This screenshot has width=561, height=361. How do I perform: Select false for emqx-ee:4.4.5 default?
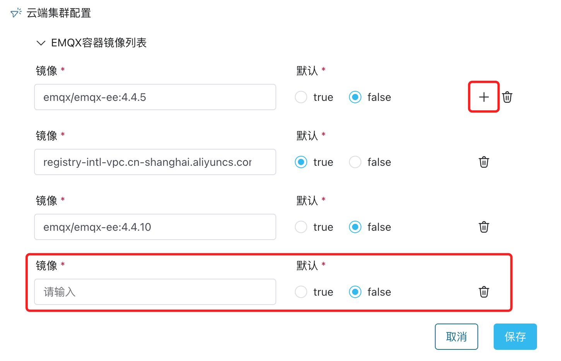click(x=355, y=97)
